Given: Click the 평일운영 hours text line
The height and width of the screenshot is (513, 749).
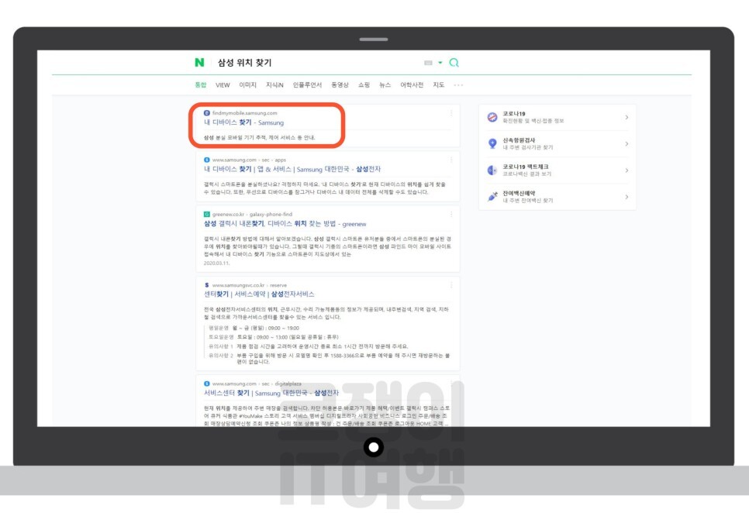Looking at the screenshot, I should (x=254, y=329).
